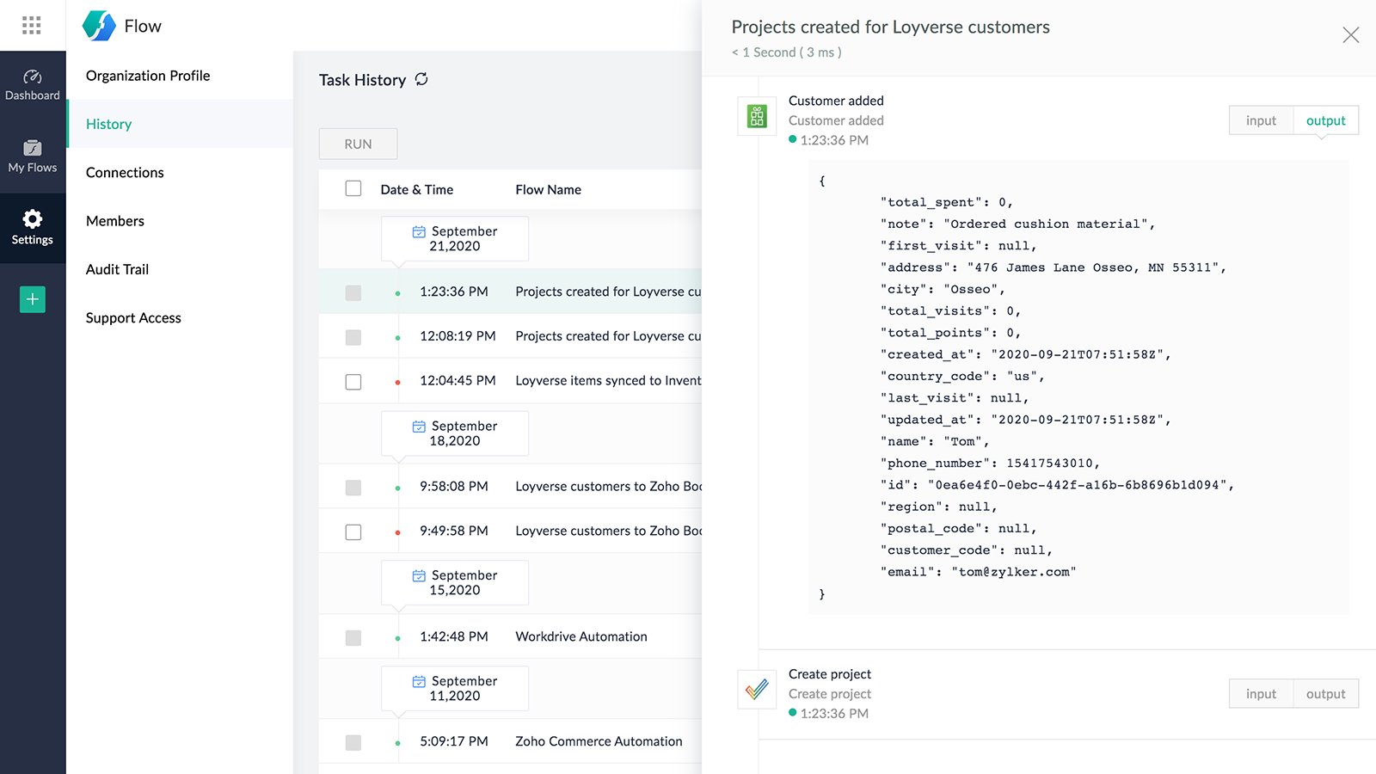Switch to input tab for Customer added
Viewport: 1376px width, 774px height.
(1261, 120)
